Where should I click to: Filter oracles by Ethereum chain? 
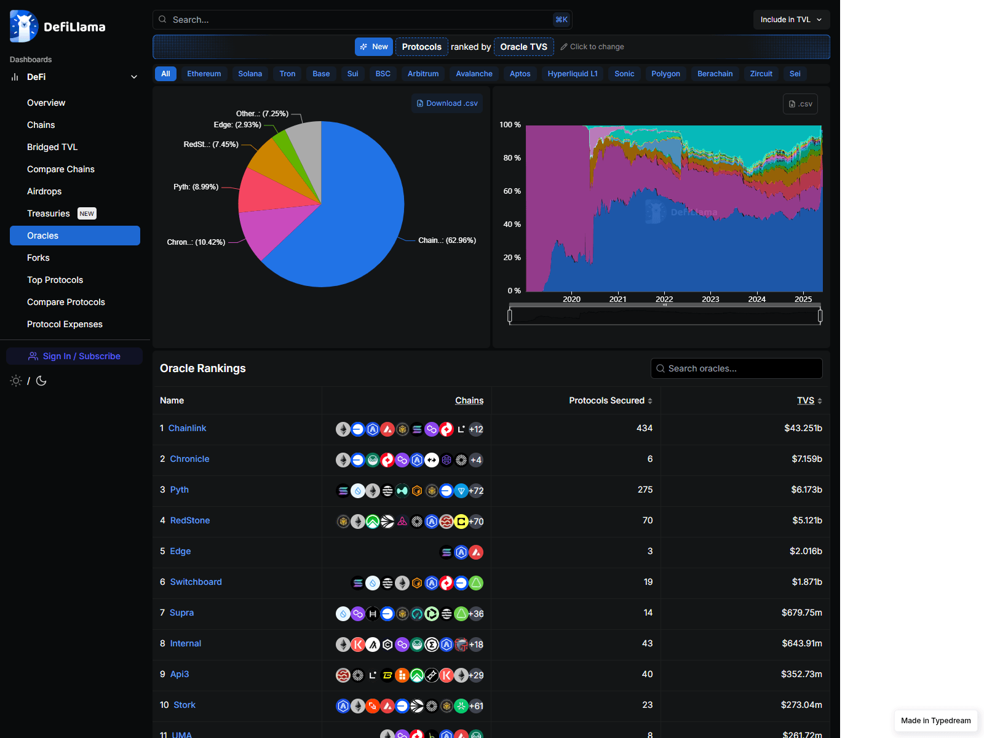(x=204, y=74)
